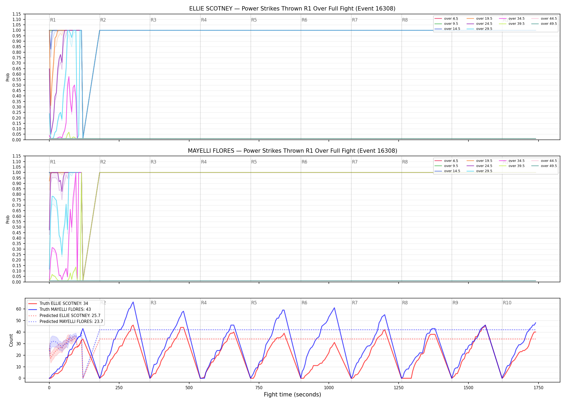Click the R3 marker in Count chart
The width and height of the screenshot is (566, 404).
coord(153,303)
